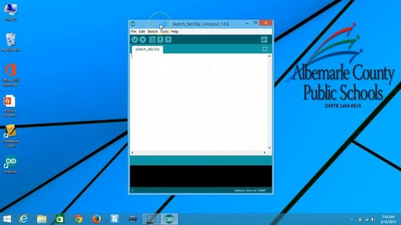The height and width of the screenshot is (225, 401).
Task: Launch Firefox from the taskbar
Action: click(x=96, y=219)
